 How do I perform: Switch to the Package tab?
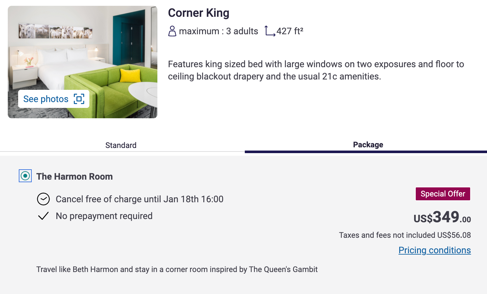(368, 145)
